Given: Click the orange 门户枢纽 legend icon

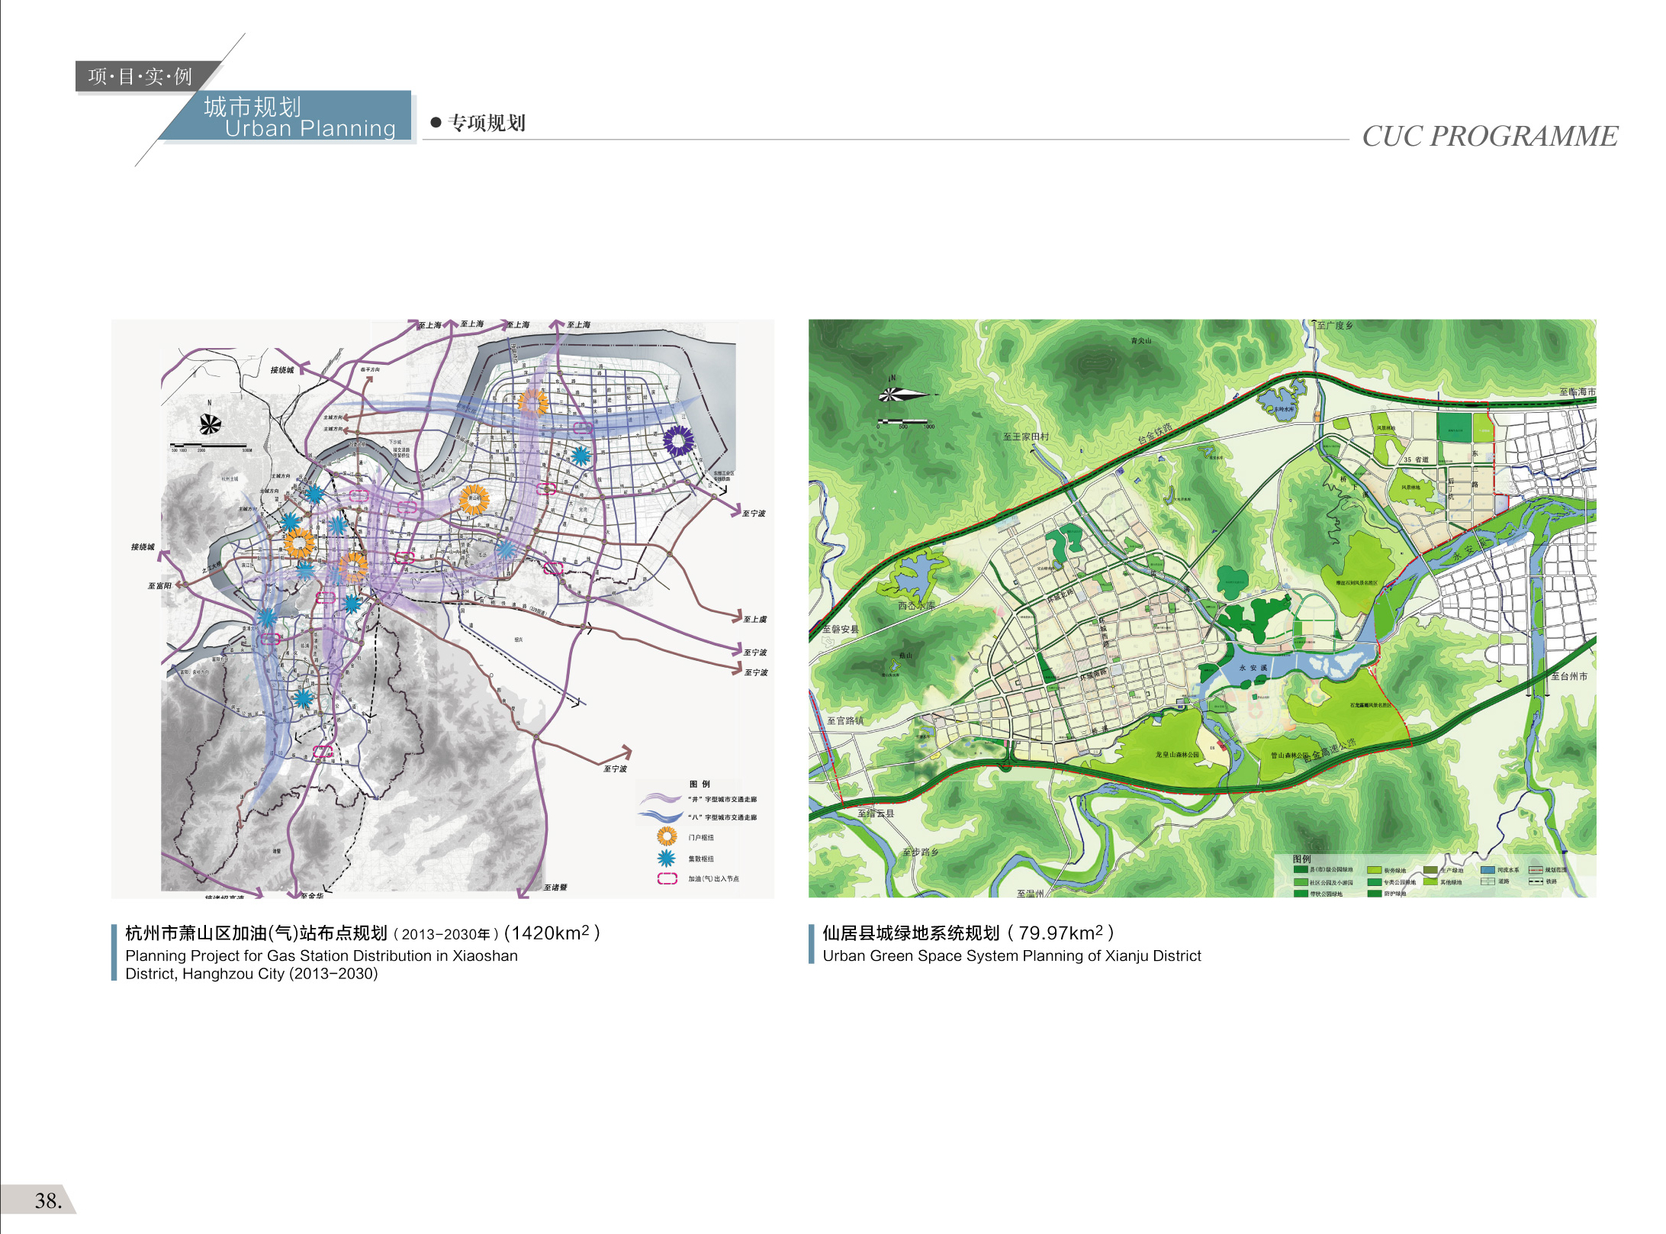Looking at the screenshot, I should pos(667,837).
